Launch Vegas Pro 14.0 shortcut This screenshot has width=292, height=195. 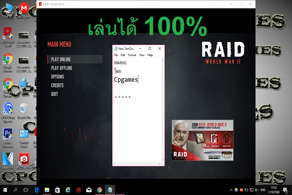pyautogui.click(x=8, y=163)
